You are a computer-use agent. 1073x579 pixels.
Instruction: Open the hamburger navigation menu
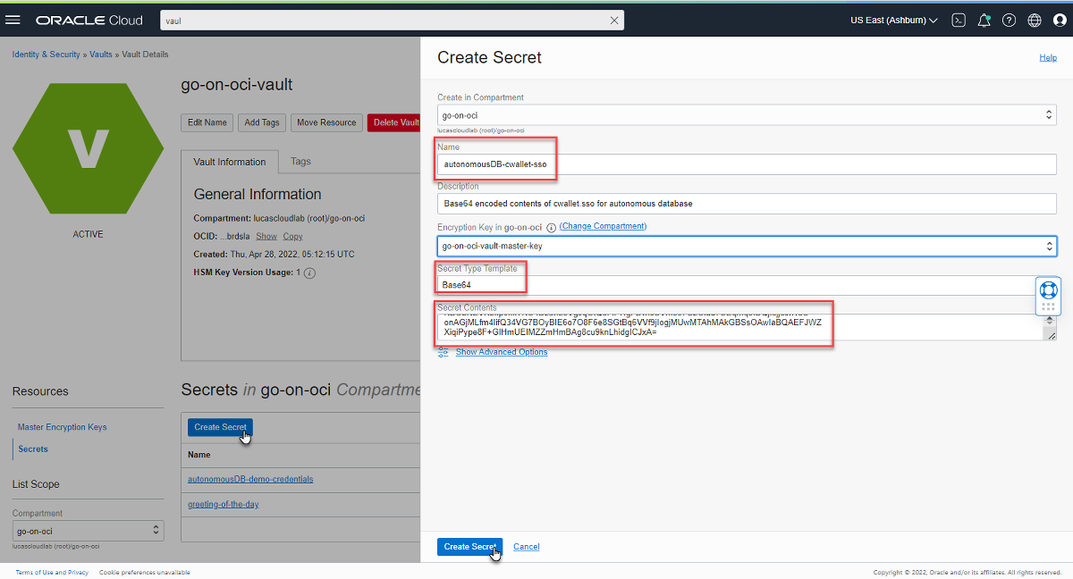tap(13, 20)
